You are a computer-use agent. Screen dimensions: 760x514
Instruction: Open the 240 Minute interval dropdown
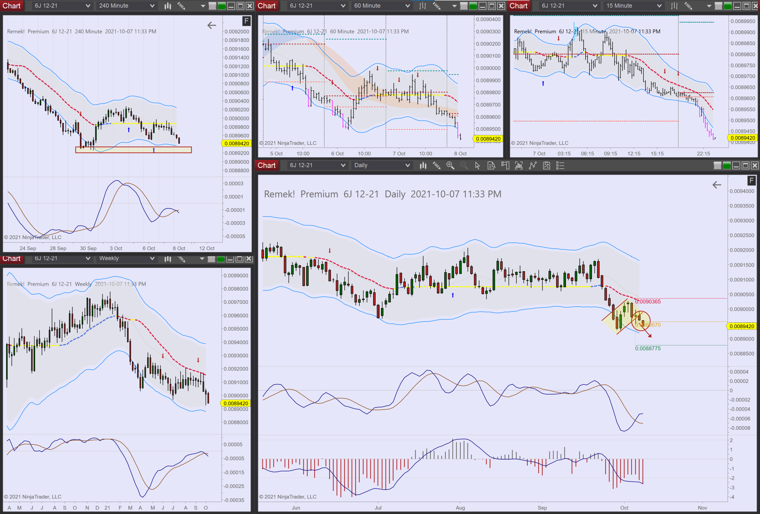pos(126,6)
